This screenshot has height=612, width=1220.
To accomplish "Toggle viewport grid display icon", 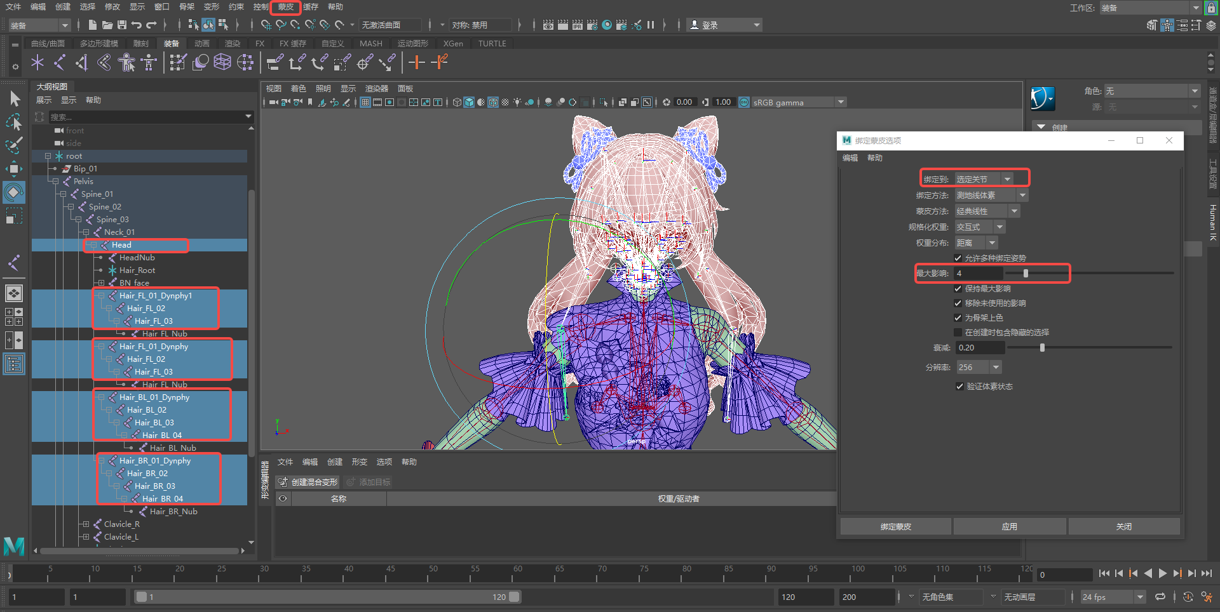I will (x=365, y=102).
